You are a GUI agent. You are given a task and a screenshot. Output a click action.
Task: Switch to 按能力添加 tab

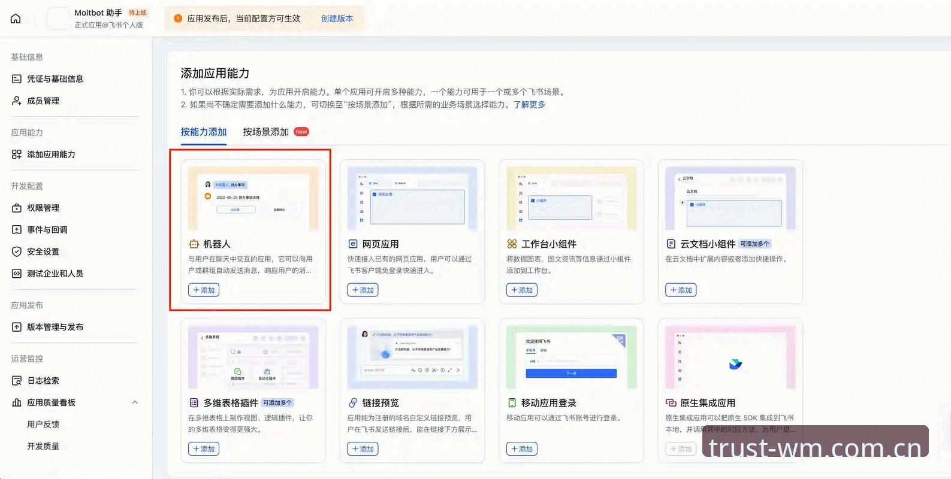[x=204, y=132]
